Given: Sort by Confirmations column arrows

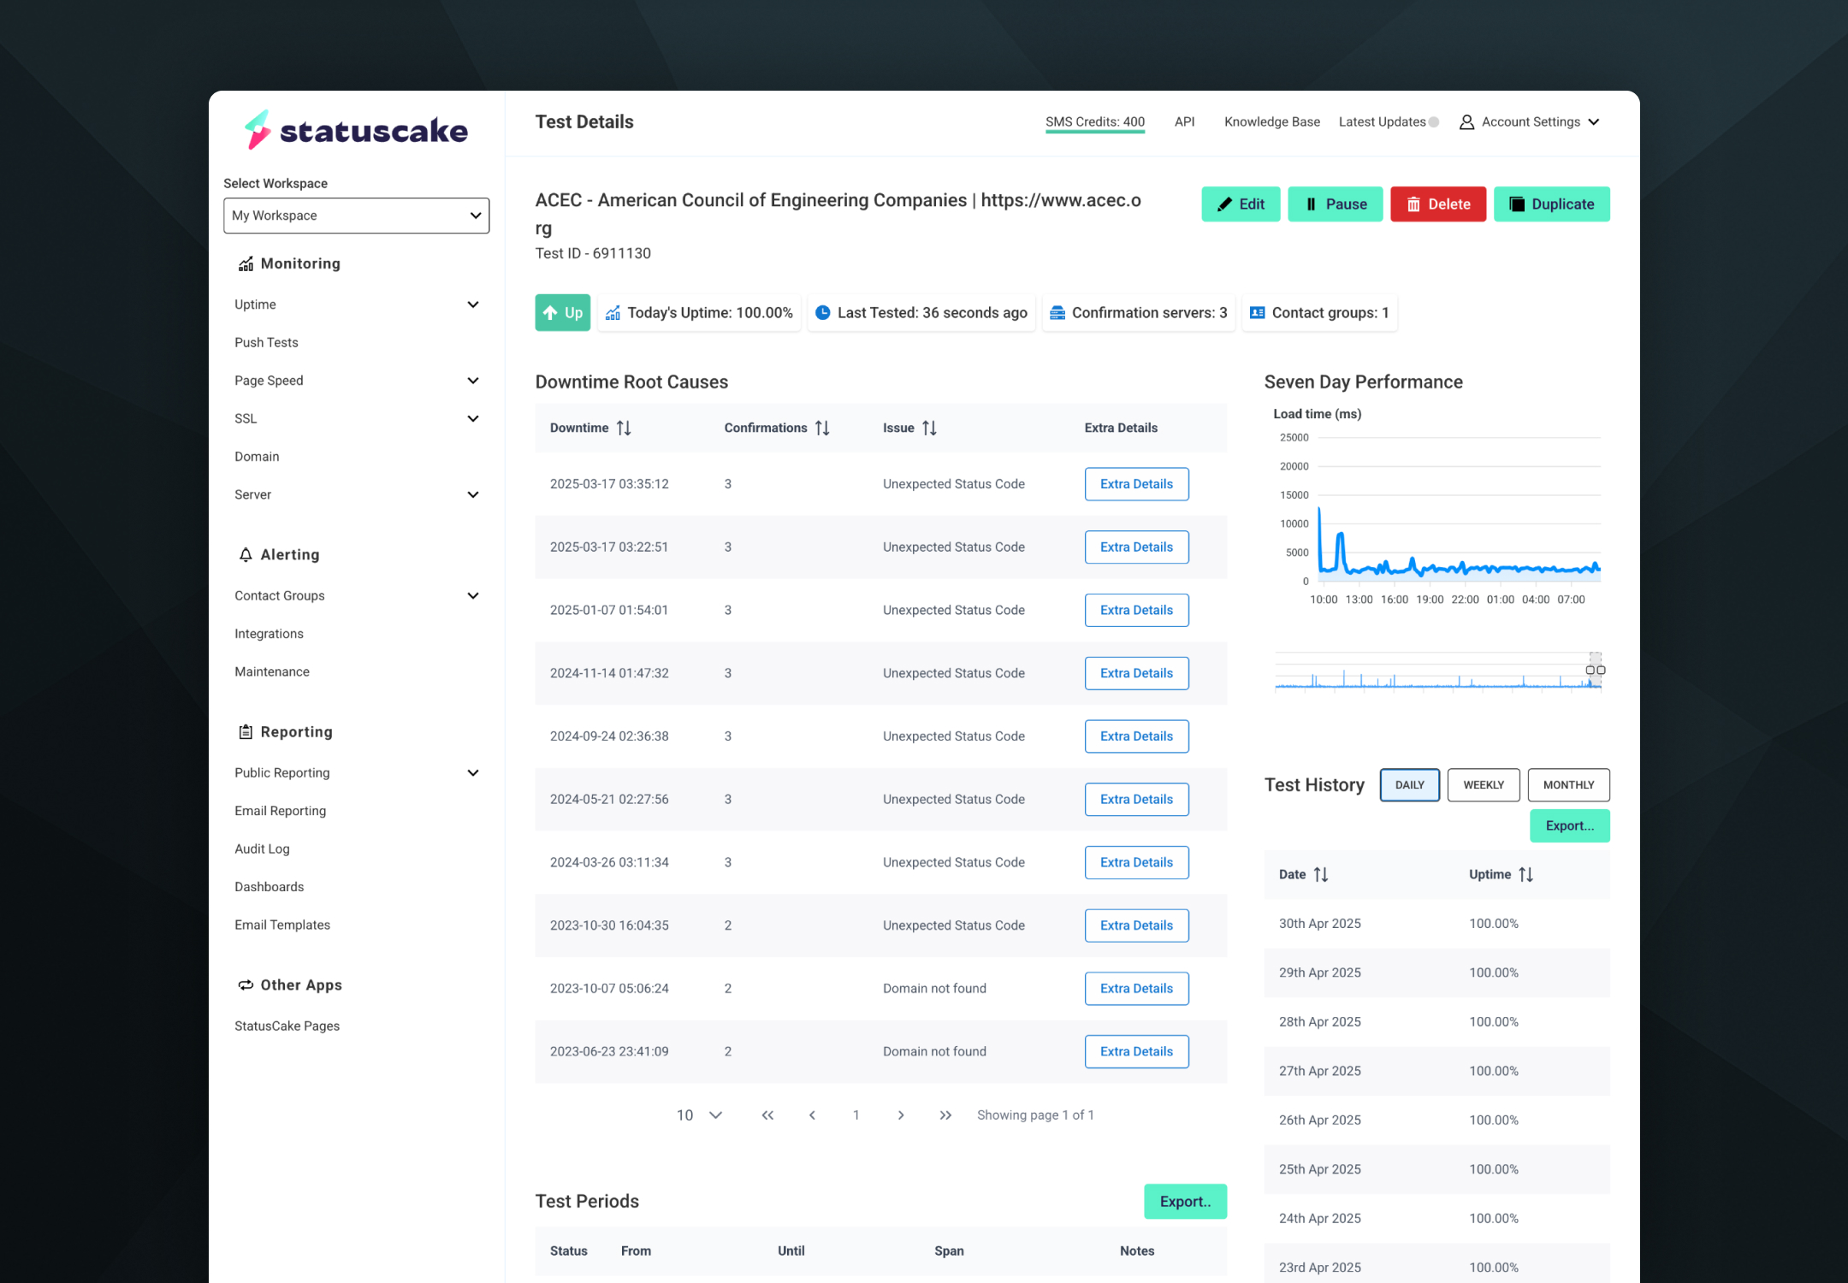Looking at the screenshot, I should (822, 428).
